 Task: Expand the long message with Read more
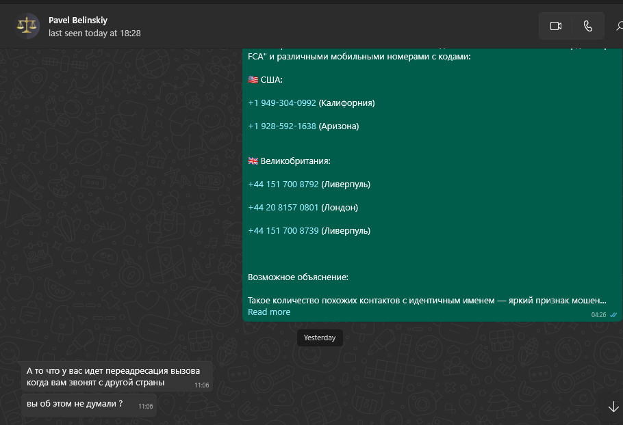[269, 312]
